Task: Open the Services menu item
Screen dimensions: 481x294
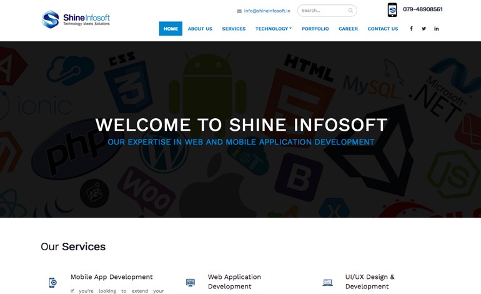Action: 234,29
